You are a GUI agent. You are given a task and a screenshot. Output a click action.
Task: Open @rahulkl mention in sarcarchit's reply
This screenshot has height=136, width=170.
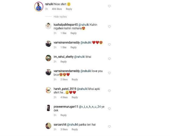point(73,125)
